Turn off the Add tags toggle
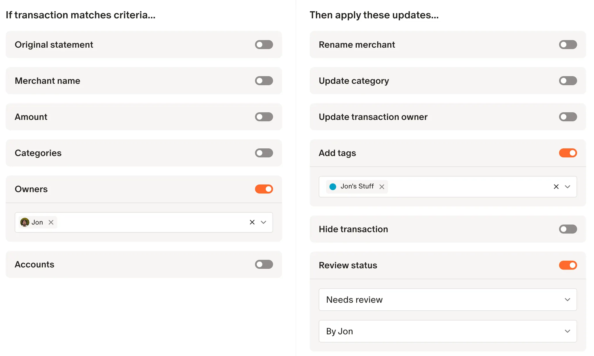The image size is (594, 356). click(x=568, y=153)
